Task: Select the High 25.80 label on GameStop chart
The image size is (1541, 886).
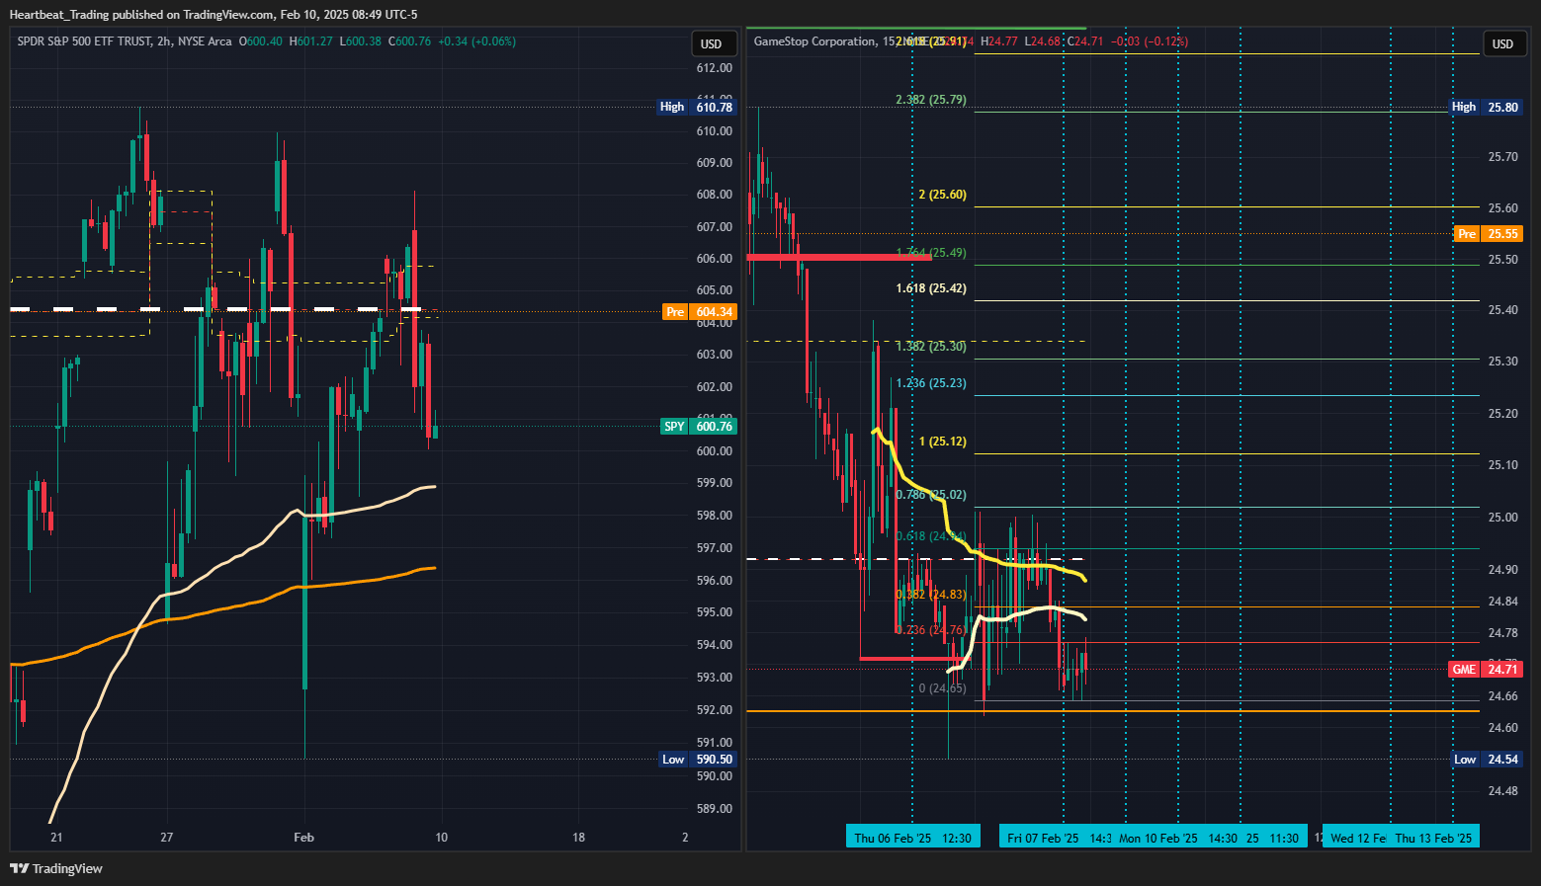Action: (1487, 107)
